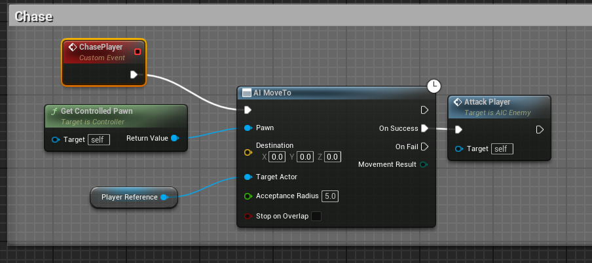The width and height of the screenshot is (592, 263).
Task: Click the AI MoveTo execution input pin
Action: click(x=248, y=110)
